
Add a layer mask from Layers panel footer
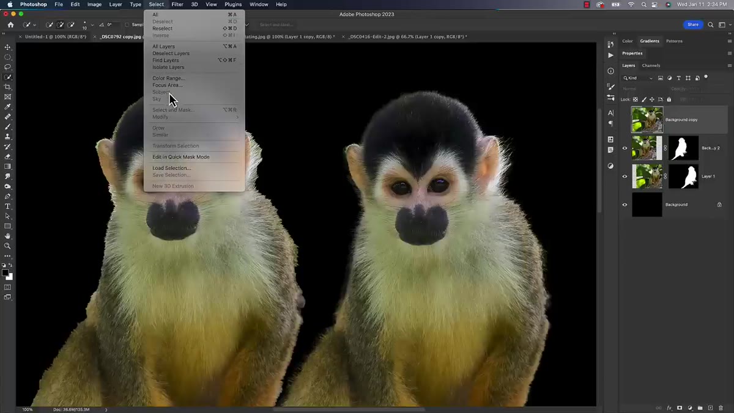(x=680, y=408)
